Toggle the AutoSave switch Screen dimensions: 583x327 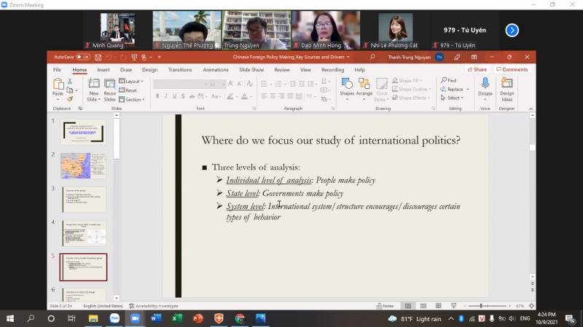pos(83,57)
